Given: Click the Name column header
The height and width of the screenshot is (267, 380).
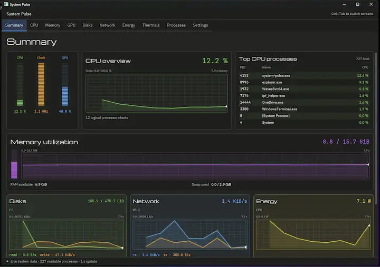Looking at the screenshot, I should (267, 67).
